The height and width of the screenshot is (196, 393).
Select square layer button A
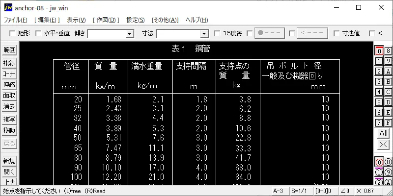(x=388, y=72)
